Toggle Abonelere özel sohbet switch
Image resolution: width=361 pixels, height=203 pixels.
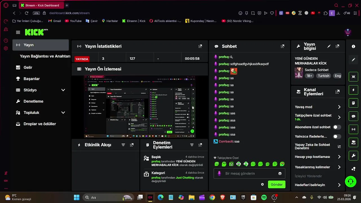pyautogui.click(x=337, y=127)
